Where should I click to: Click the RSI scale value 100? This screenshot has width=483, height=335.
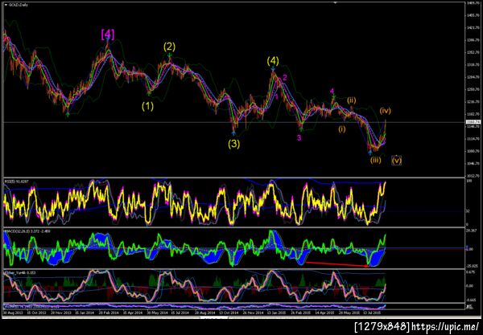point(469,181)
